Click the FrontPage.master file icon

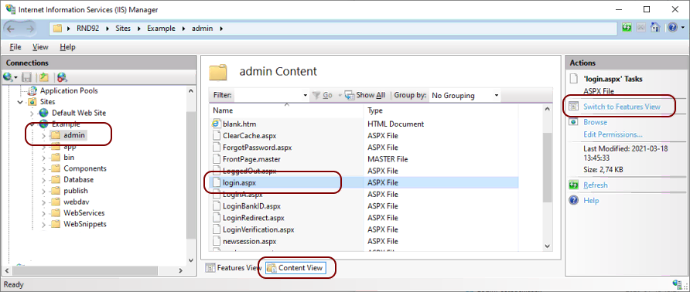216,159
